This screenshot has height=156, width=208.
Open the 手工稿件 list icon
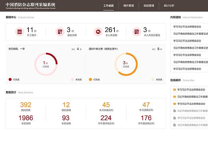click(20, 32)
